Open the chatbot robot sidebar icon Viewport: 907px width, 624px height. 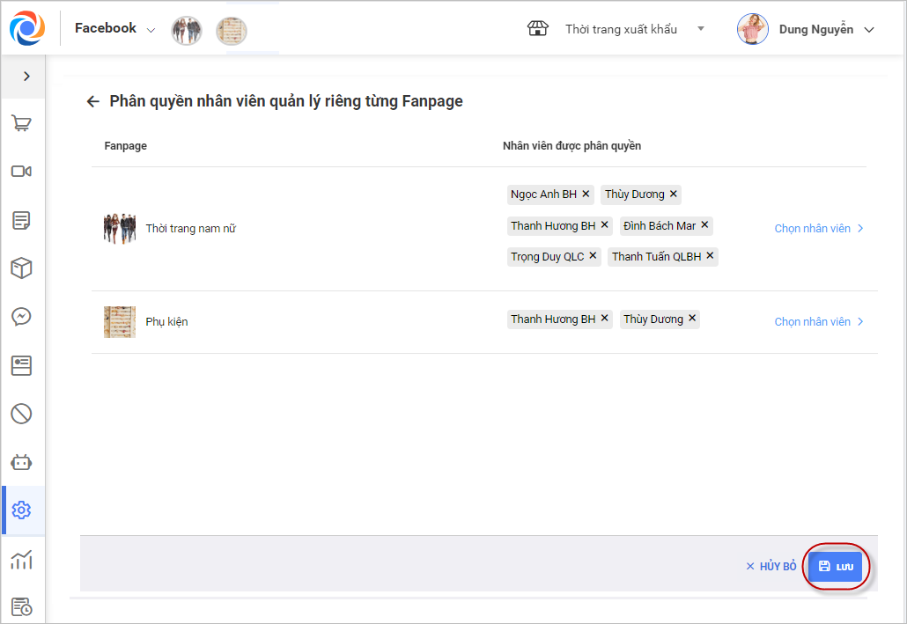tap(21, 462)
